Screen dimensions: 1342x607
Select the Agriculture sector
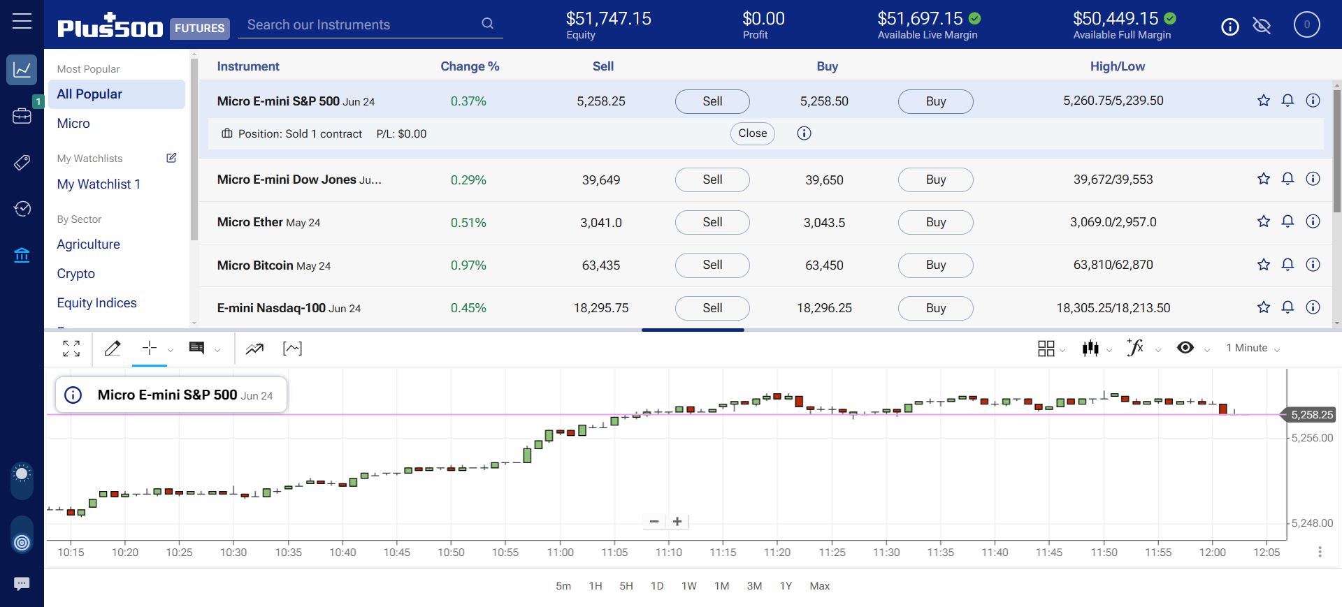[x=89, y=244]
